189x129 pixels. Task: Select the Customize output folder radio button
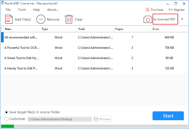coord(6,119)
